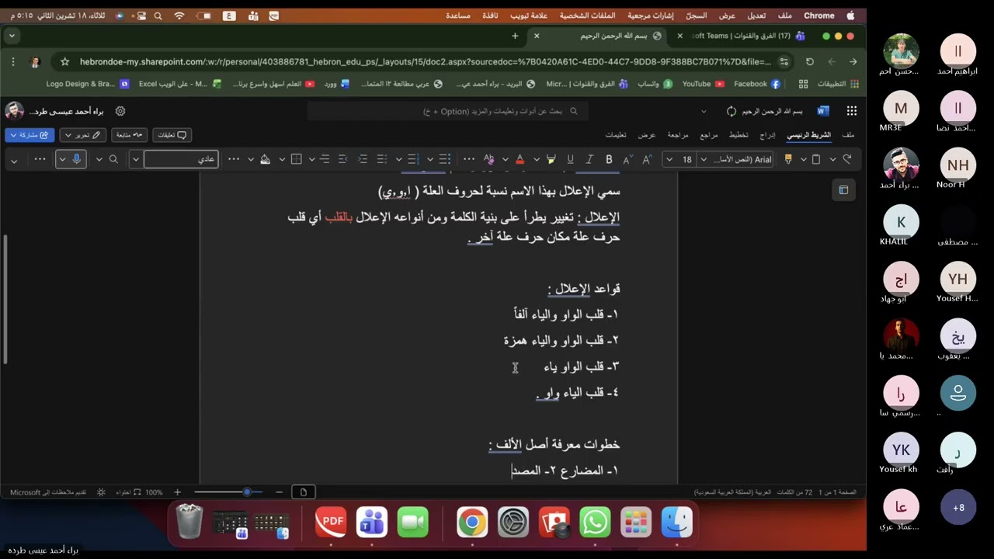
Task: Click the shading paint bucket icon
Action: coord(265,159)
